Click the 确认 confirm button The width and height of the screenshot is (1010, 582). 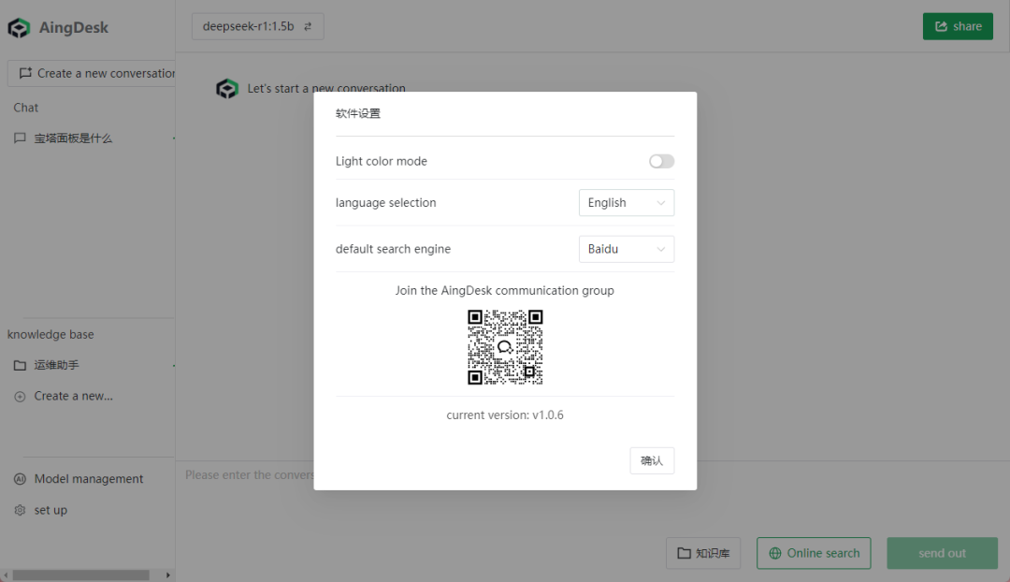coord(652,460)
